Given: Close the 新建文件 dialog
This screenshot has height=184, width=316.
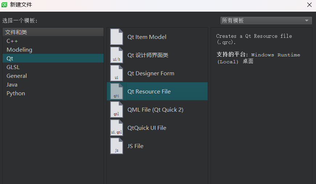Looking at the screenshot, I should (309, 5).
